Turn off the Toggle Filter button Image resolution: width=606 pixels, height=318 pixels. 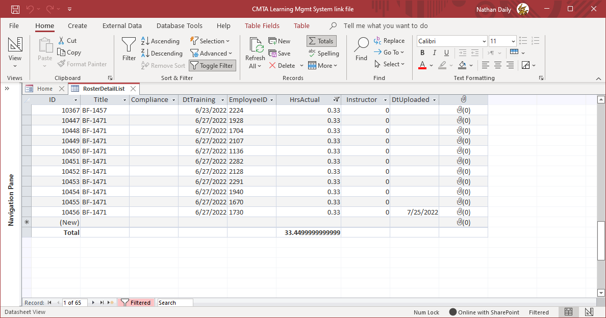pyautogui.click(x=212, y=65)
